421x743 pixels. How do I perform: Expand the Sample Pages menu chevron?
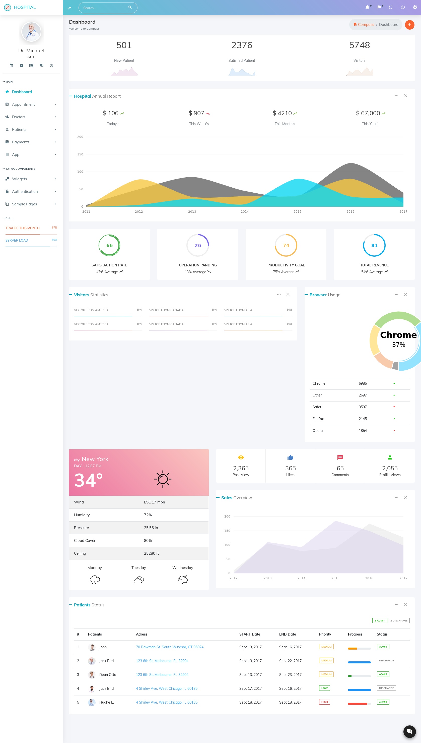click(55, 204)
